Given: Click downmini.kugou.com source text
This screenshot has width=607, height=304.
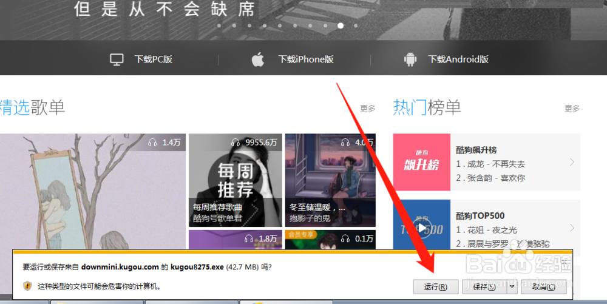Looking at the screenshot, I should [120, 267].
